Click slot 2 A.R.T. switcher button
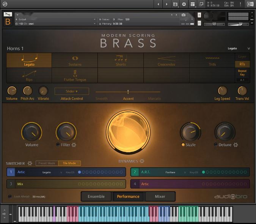Screen dimensions: 256x224 (135, 172)
